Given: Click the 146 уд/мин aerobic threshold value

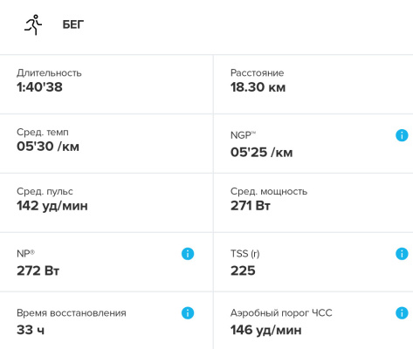Looking at the screenshot, I should point(266,331).
